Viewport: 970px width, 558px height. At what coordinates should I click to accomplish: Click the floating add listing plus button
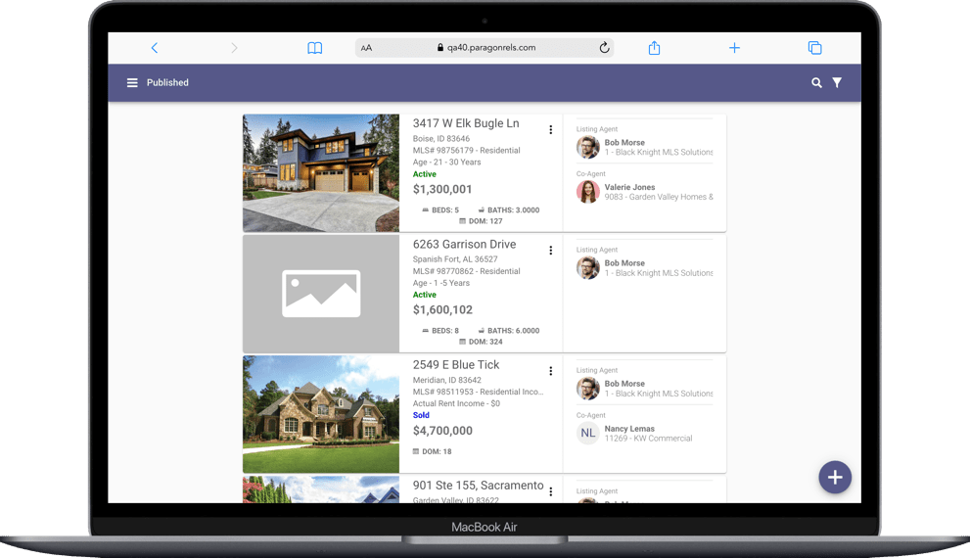point(835,477)
